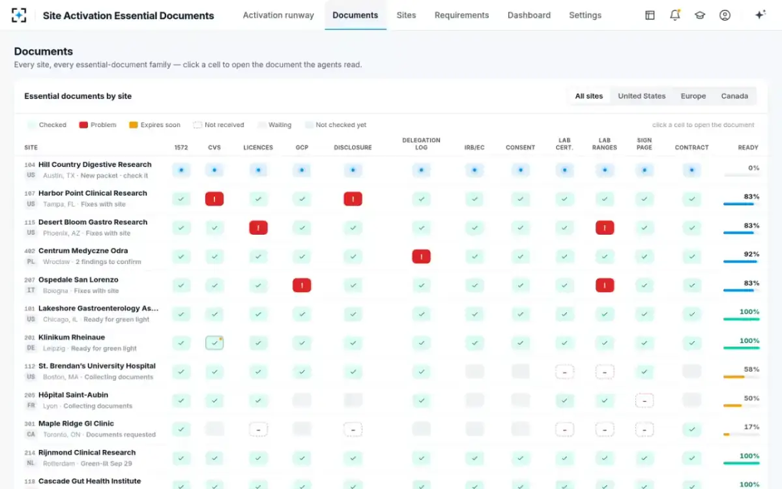Open Hôpital Saint-Aubin Lab Cert checked cell
This screenshot has height=489, width=782.
[564, 400]
